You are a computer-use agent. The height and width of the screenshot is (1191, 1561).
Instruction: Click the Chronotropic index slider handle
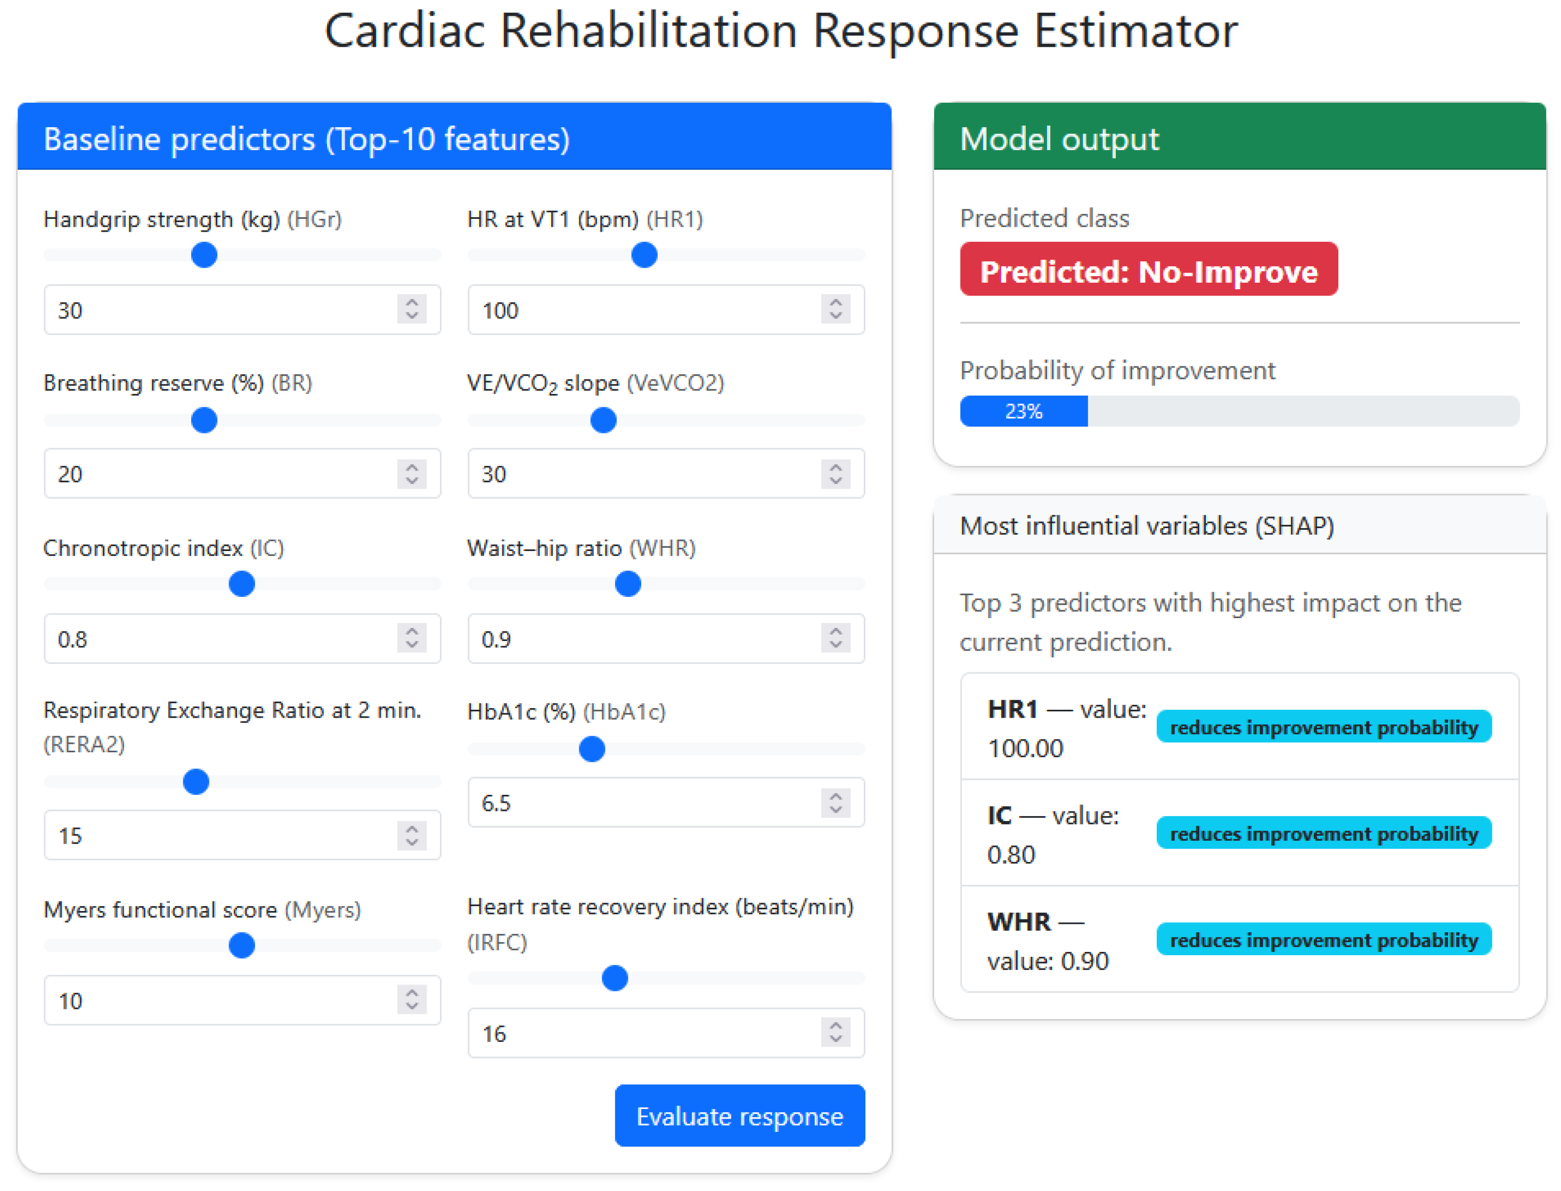coord(242,584)
